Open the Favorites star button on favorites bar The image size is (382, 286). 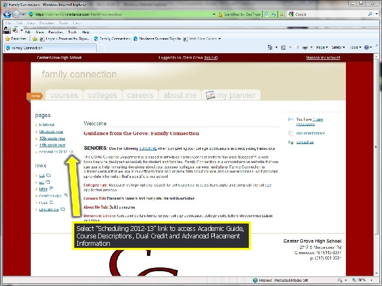click(x=16, y=39)
